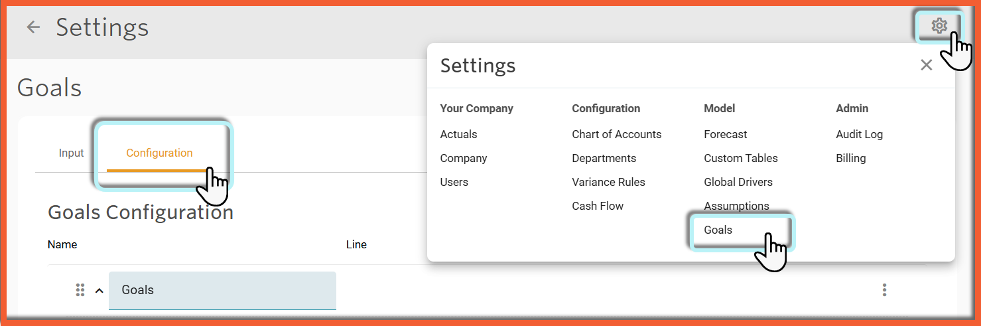This screenshot has height=326, width=981.
Task: Open Forecast under Model
Action: pyautogui.click(x=726, y=134)
